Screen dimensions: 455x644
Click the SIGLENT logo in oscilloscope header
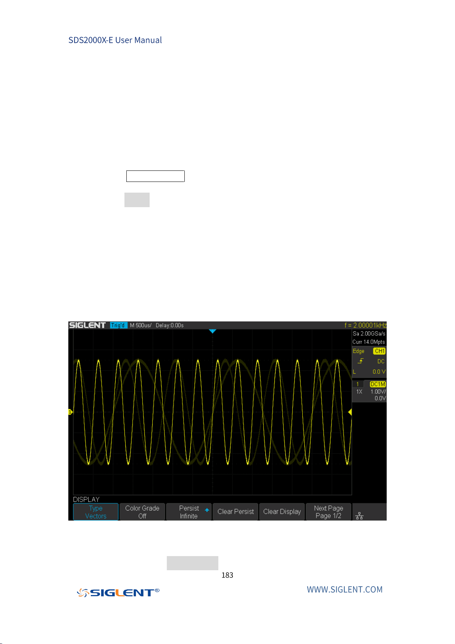(x=87, y=325)
